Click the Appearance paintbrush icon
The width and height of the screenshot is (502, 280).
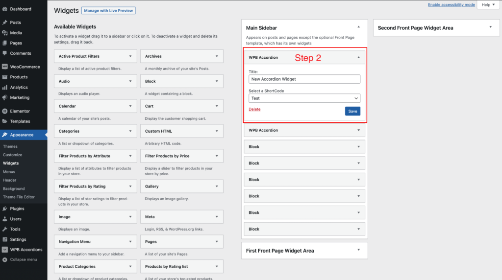pos(5,135)
